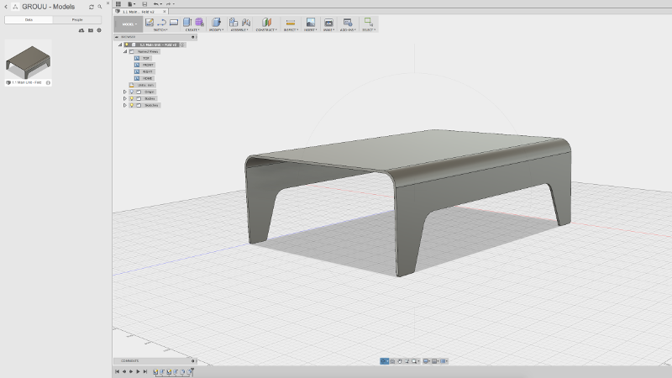The height and width of the screenshot is (378, 672).
Task: Click the Joint assemble icon
Action: point(246,23)
